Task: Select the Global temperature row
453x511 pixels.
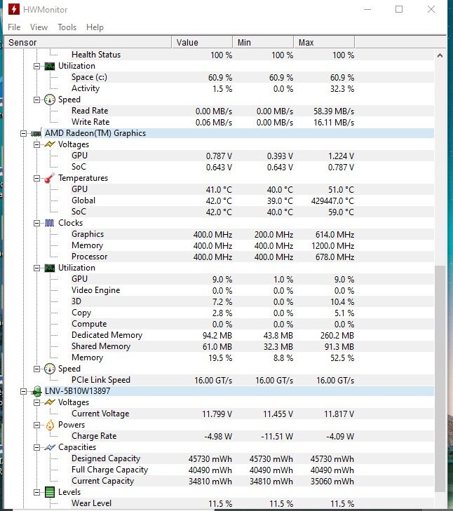Action: tap(252, 200)
